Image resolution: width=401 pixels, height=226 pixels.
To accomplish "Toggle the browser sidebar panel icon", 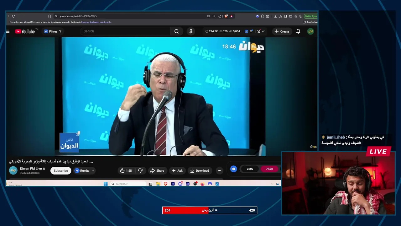I will tap(285, 16).
